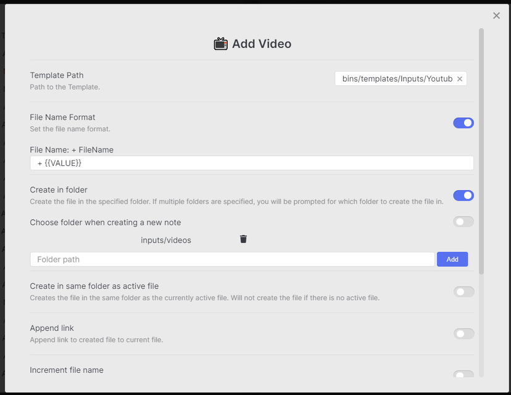Clear the Template Path field with X

point(460,79)
